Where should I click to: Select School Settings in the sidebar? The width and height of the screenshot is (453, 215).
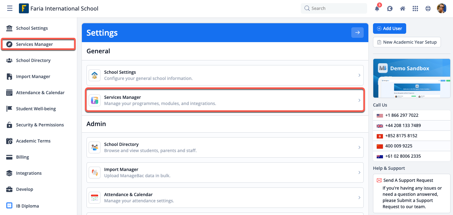pos(32,28)
